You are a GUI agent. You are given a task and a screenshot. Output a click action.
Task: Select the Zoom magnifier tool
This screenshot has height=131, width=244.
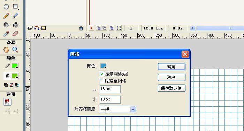(x=15, y=50)
